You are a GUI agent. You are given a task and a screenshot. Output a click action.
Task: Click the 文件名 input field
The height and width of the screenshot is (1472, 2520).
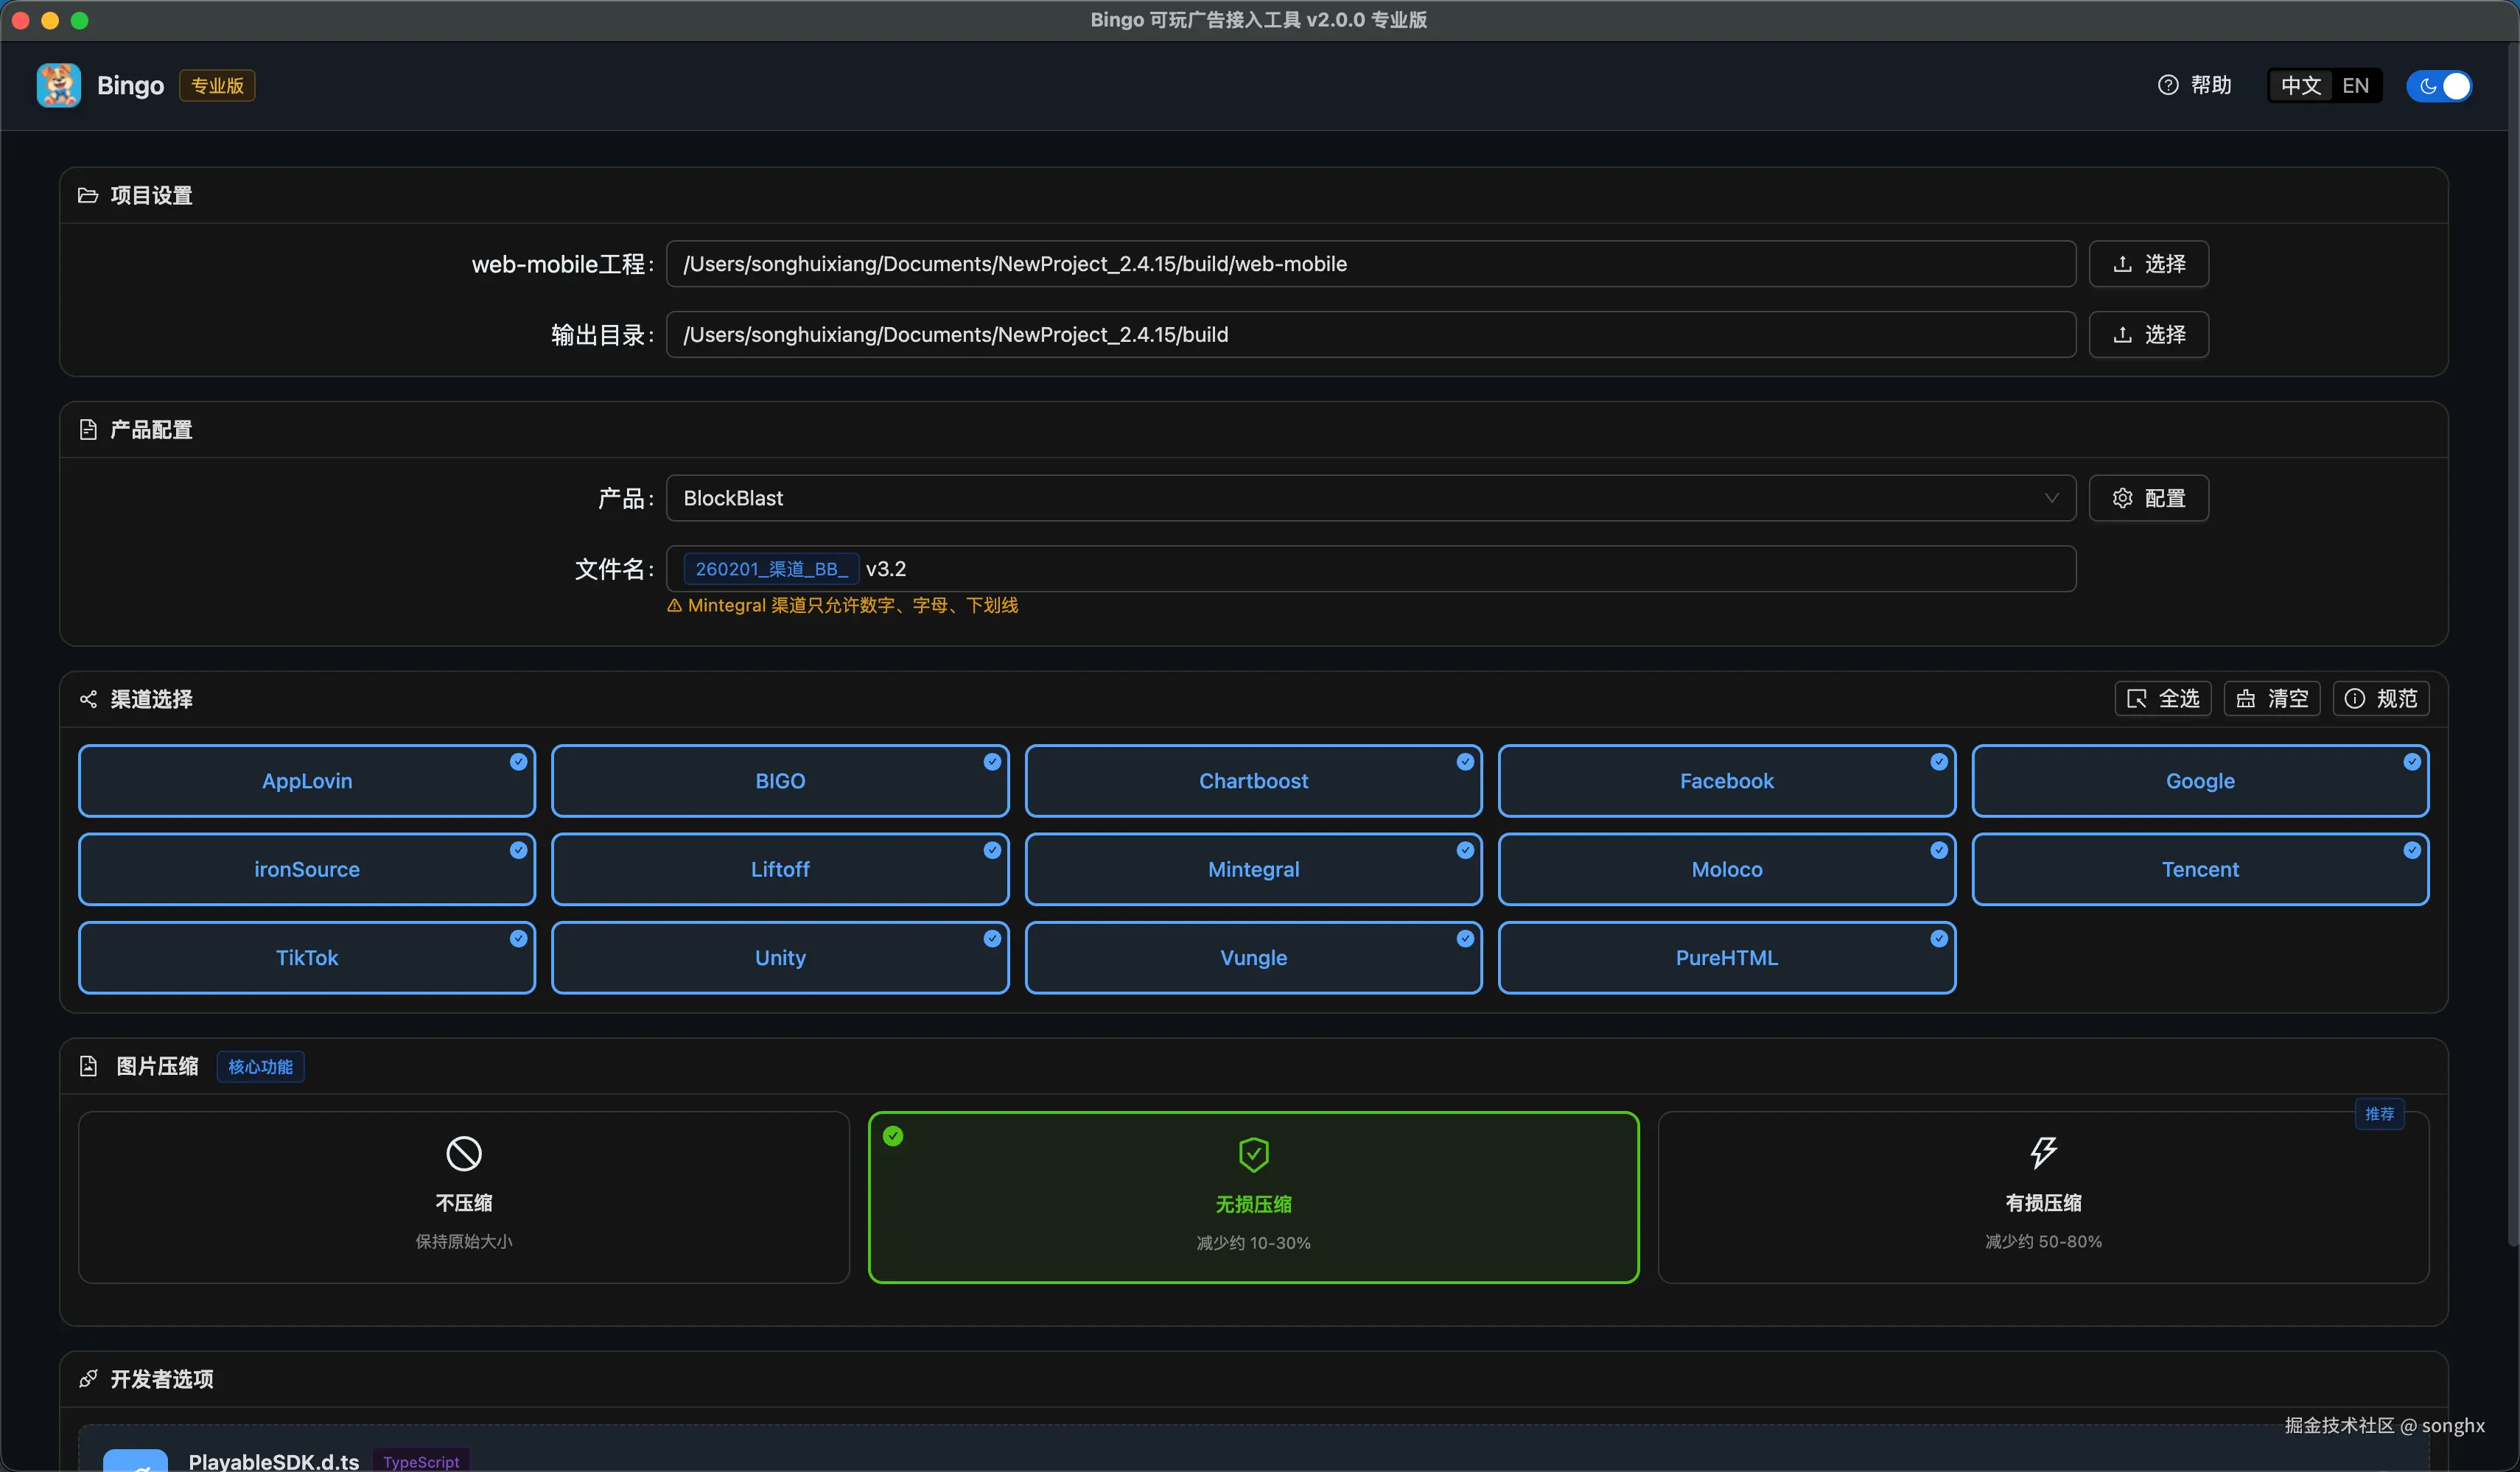tap(1371, 569)
